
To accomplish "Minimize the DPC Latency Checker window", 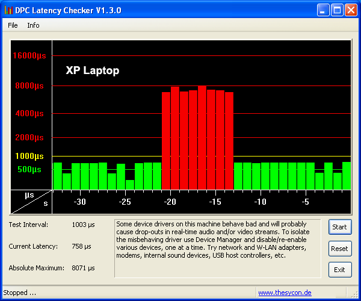I will pos(322,10).
